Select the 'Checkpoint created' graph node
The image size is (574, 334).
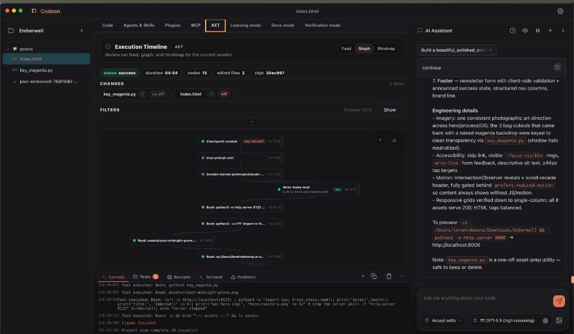(241, 141)
